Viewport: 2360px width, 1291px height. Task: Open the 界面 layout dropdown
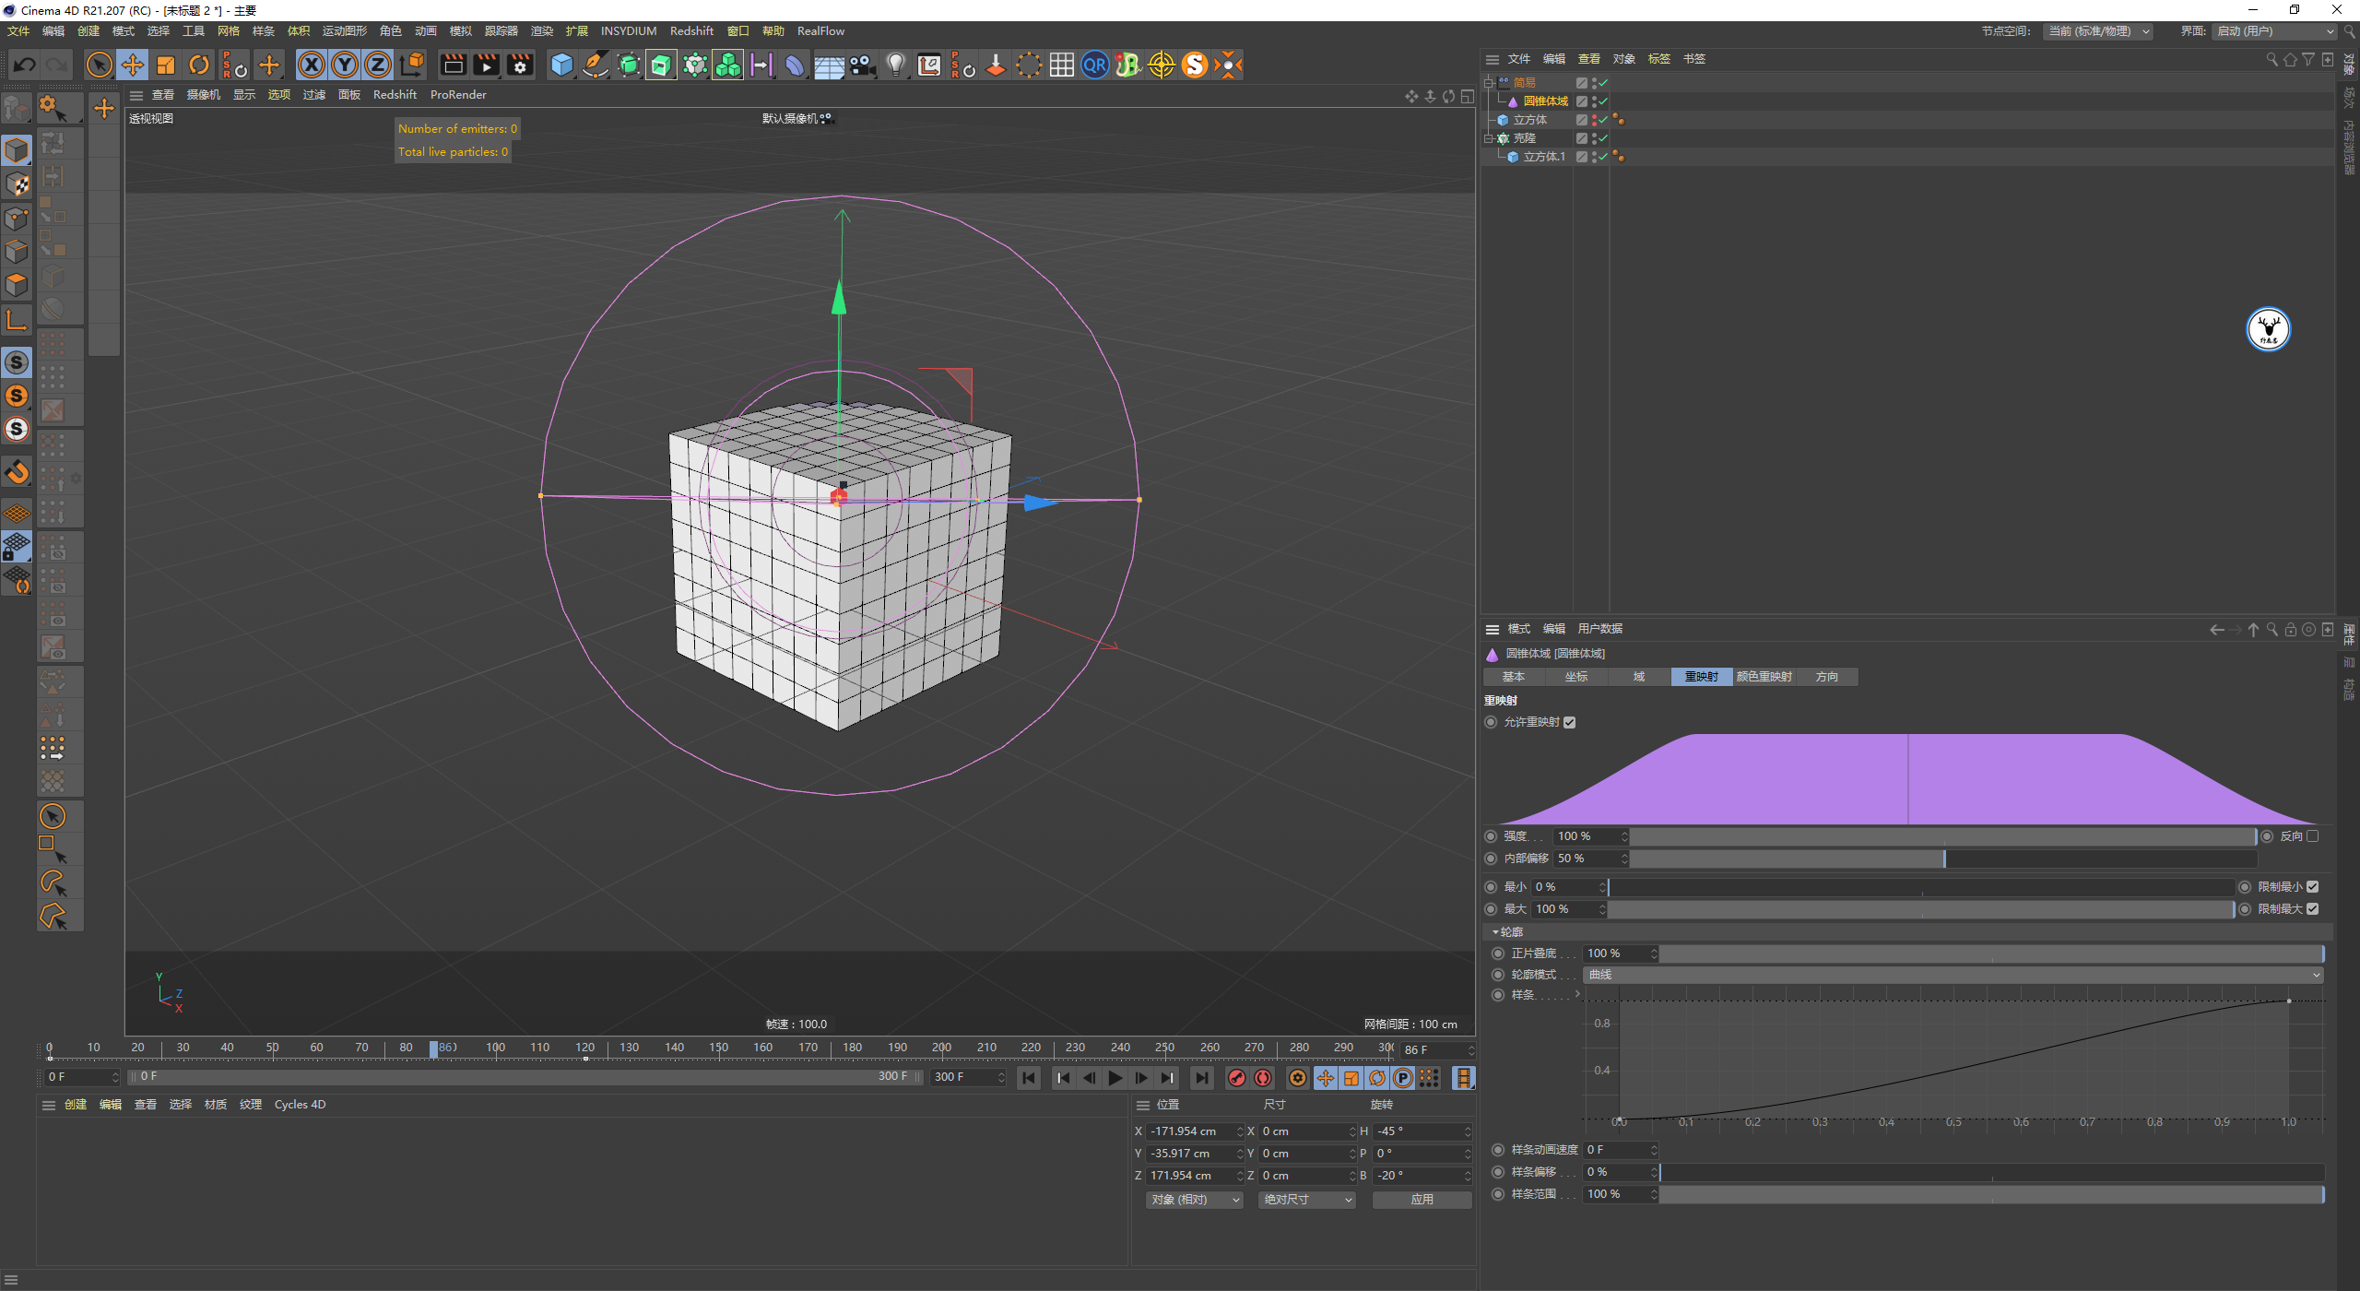[x=2275, y=31]
